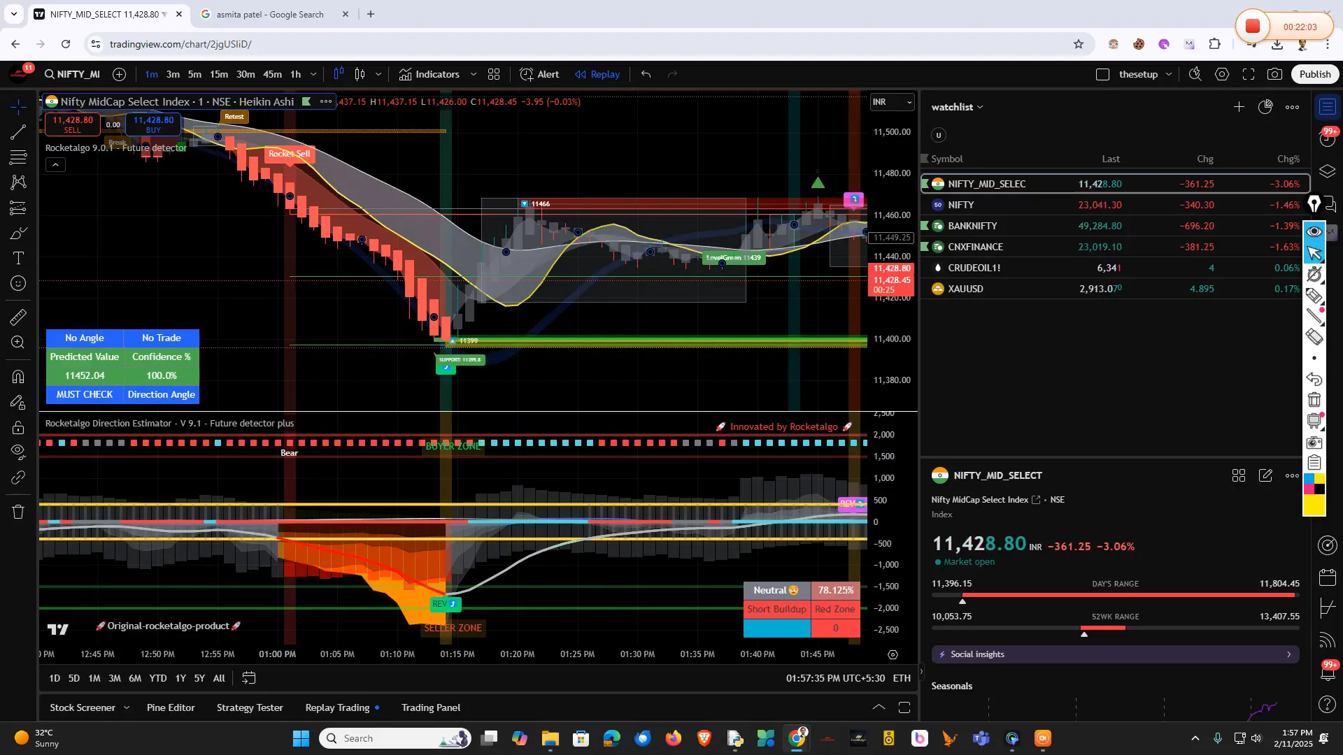The height and width of the screenshot is (755, 1343).
Task: Select the Text annotation tool
Action: point(18,258)
